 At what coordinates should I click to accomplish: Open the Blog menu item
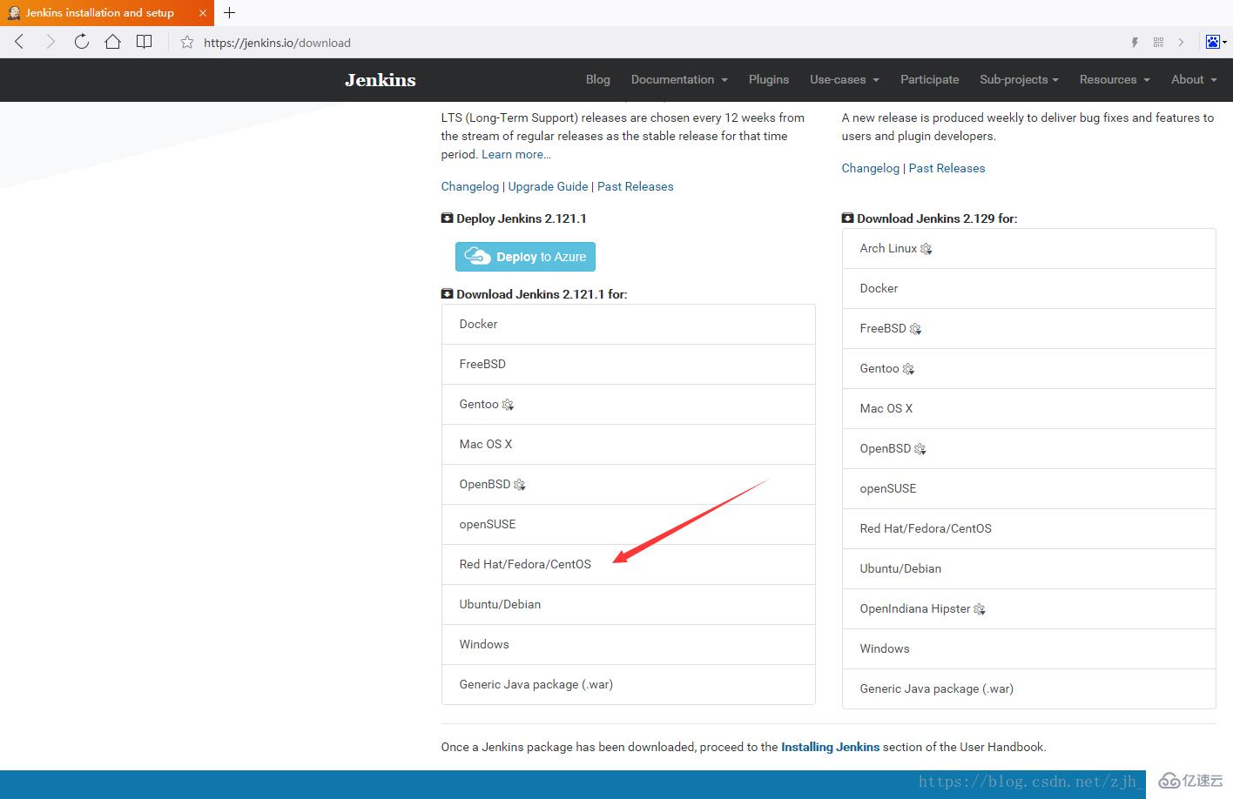[x=598, y=79]
